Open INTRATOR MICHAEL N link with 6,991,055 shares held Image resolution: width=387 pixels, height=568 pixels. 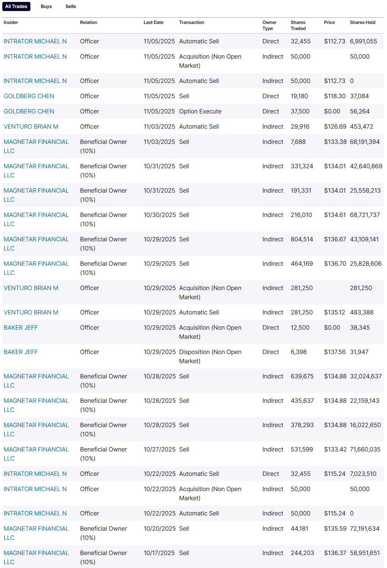pyautogui.click(x=35, y=41)
